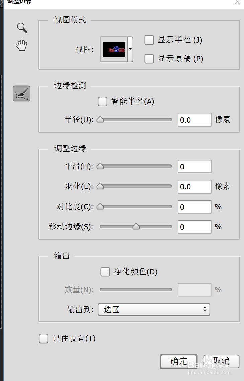The height and width of the screenshot is (381, 244).
Task: Toggle 智能半径(A) checkbox
Action: pos(102,101)
